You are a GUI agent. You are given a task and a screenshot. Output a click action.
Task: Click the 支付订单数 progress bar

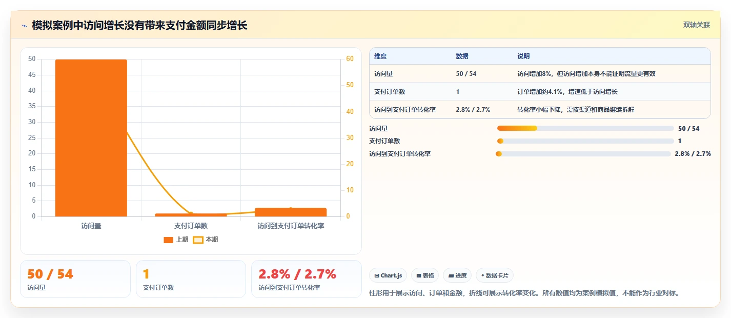coord(585,141)
